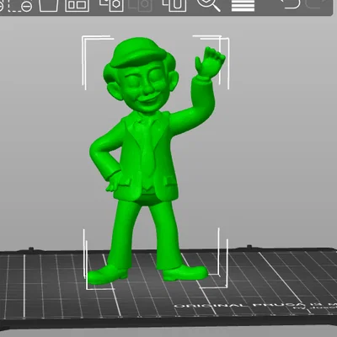337x337 pixels.
Task: Toggle variable layer height striped icon
Action: tap(243, 5)
